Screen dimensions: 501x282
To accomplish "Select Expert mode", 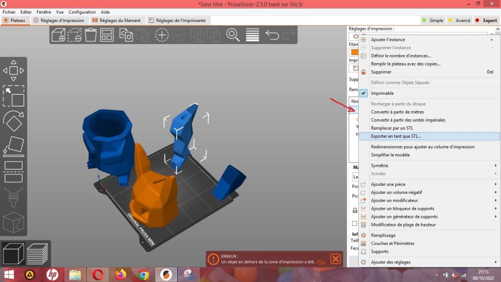I will [486, 21].
